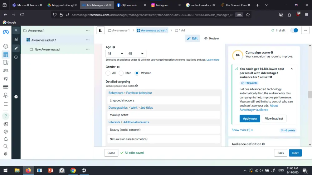Click the Help question mark icon
Viewport: 312px width, 175px height.
click(x=6, y=116)
